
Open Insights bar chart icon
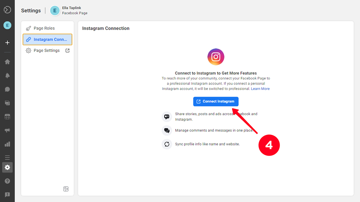7,144
